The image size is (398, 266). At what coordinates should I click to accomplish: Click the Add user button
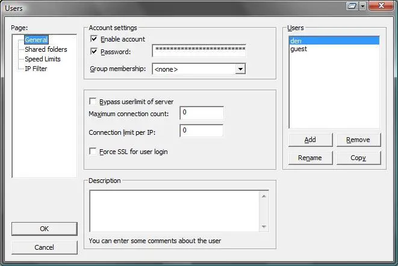[x=310, y=140]
